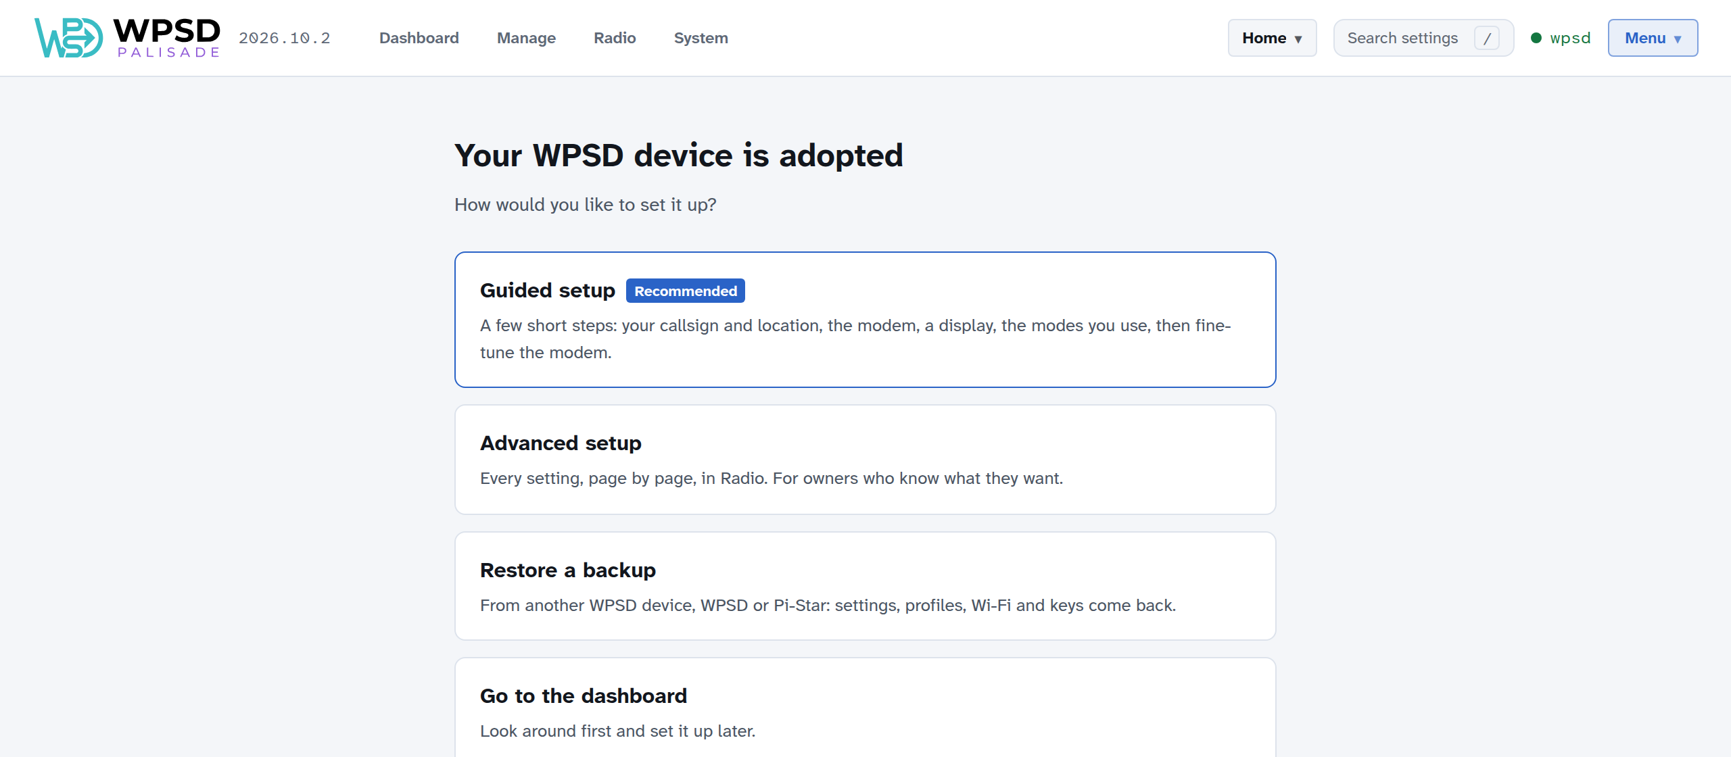1731x757 pixels.
Task: Focus the Search settings field
Action: [1423, 38]
